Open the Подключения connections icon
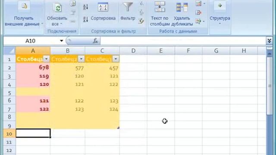The height and width of the screenshot is (155, 276). (x=73, y=3)
